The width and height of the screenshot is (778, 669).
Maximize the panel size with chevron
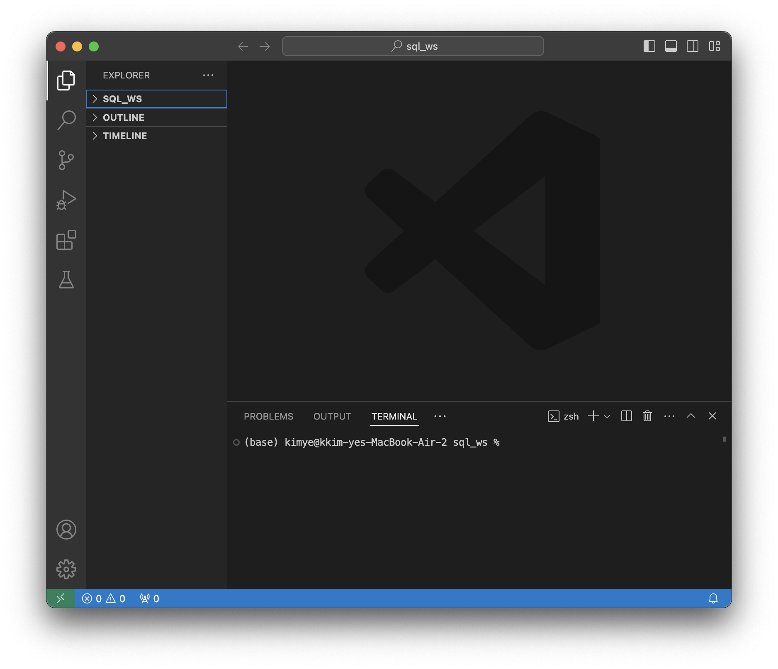click(x=691, y=416)
